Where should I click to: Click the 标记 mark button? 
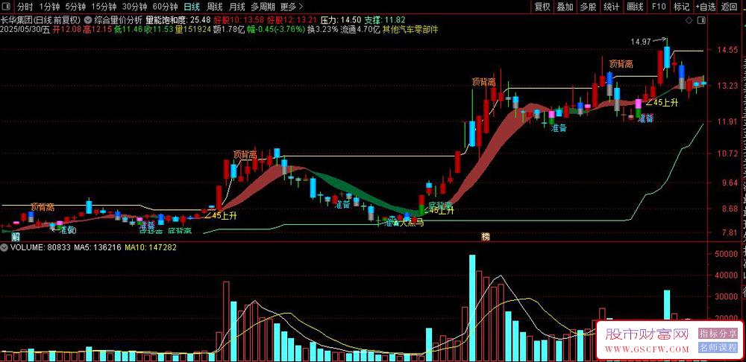click(x=681, y=7)
